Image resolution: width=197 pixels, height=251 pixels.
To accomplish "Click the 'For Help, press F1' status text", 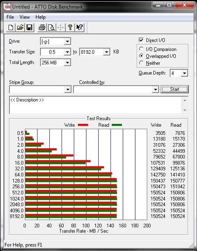I will [x=23, y=245].
